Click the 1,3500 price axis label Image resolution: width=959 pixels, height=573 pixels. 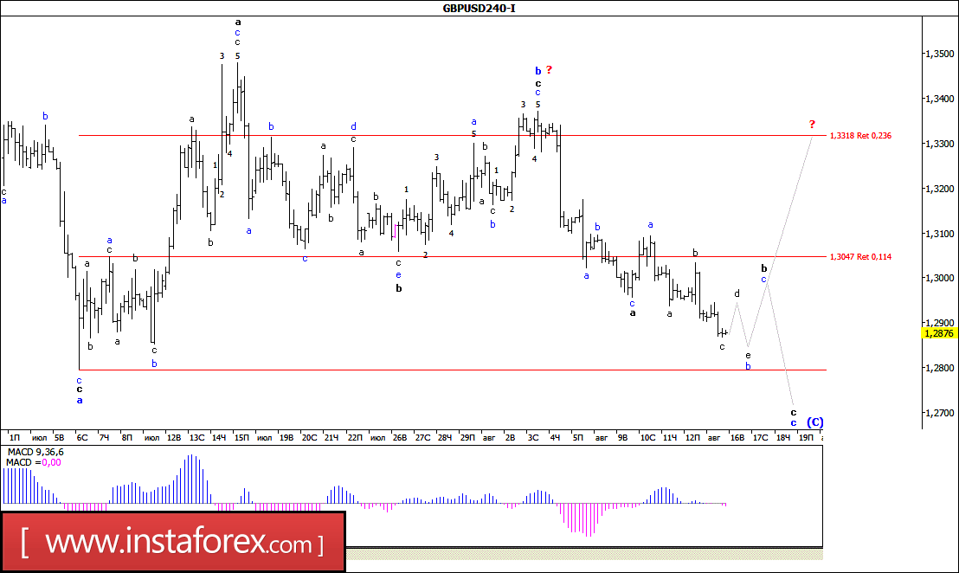pos(939,54)
